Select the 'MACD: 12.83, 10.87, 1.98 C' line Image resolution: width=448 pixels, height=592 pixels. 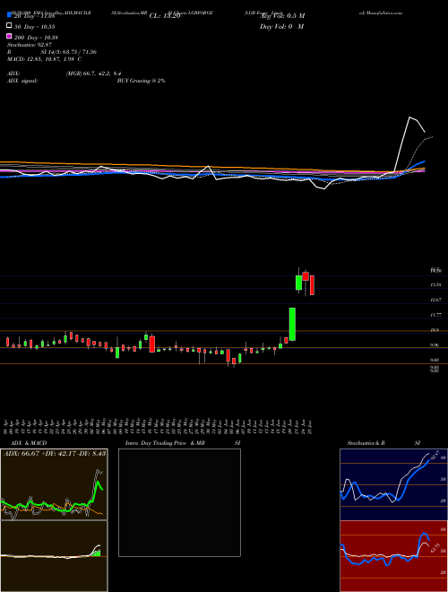coord(45,59)
